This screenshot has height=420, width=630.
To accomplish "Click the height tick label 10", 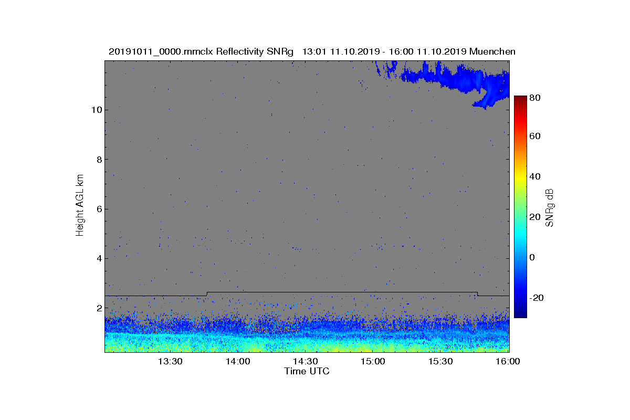I will tap(96, 110).
